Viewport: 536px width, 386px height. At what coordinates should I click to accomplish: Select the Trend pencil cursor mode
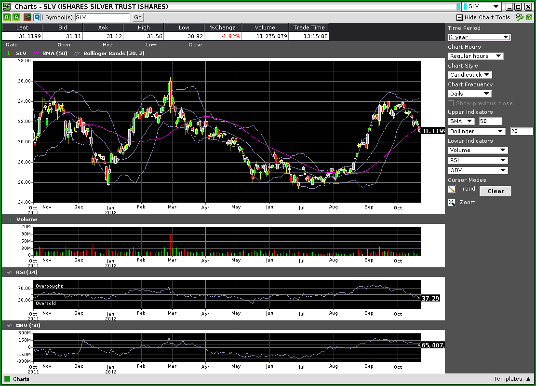click(452, 189)
